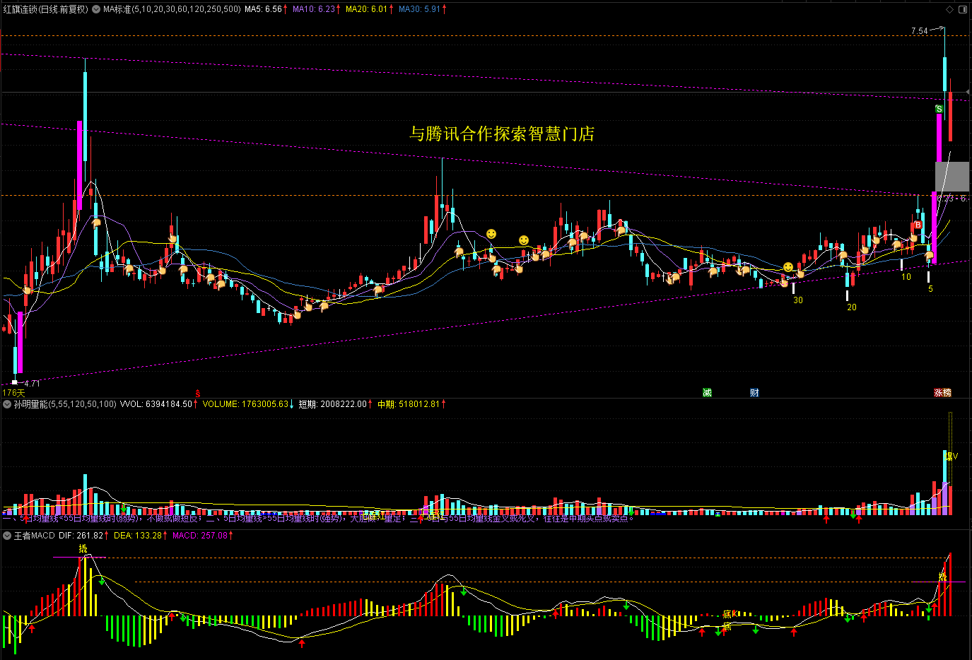Image resolution: width=972 pixels, height=660 pixels.
Task: Click the green S sell marker
Action: point(939,109)
